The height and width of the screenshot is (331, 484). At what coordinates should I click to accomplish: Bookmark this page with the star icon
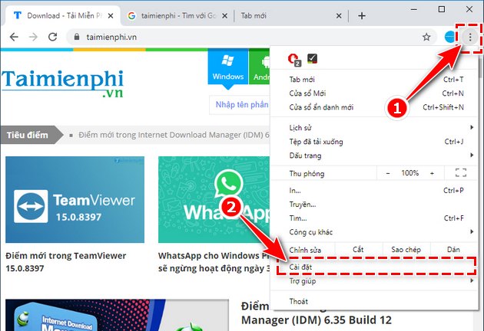426,38
